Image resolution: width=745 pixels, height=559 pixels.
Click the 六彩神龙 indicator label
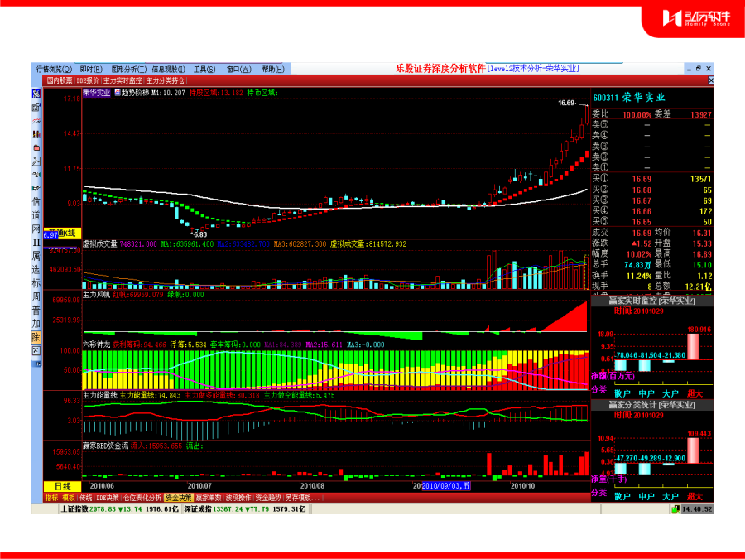97,345
